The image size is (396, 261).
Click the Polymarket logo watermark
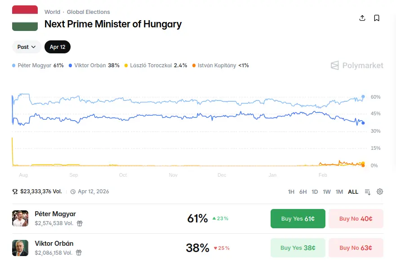[357, 65]
